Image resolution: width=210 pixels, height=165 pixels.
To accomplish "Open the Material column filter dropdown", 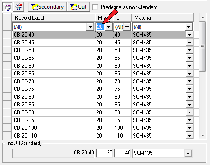I will (x=188, y=27).
